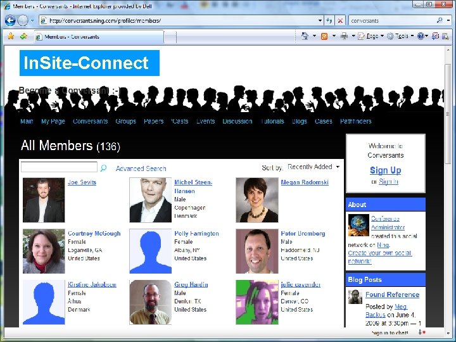Click the address bar URL field
The width and height of the screenshot is (456, 342).
click(179, 21)
